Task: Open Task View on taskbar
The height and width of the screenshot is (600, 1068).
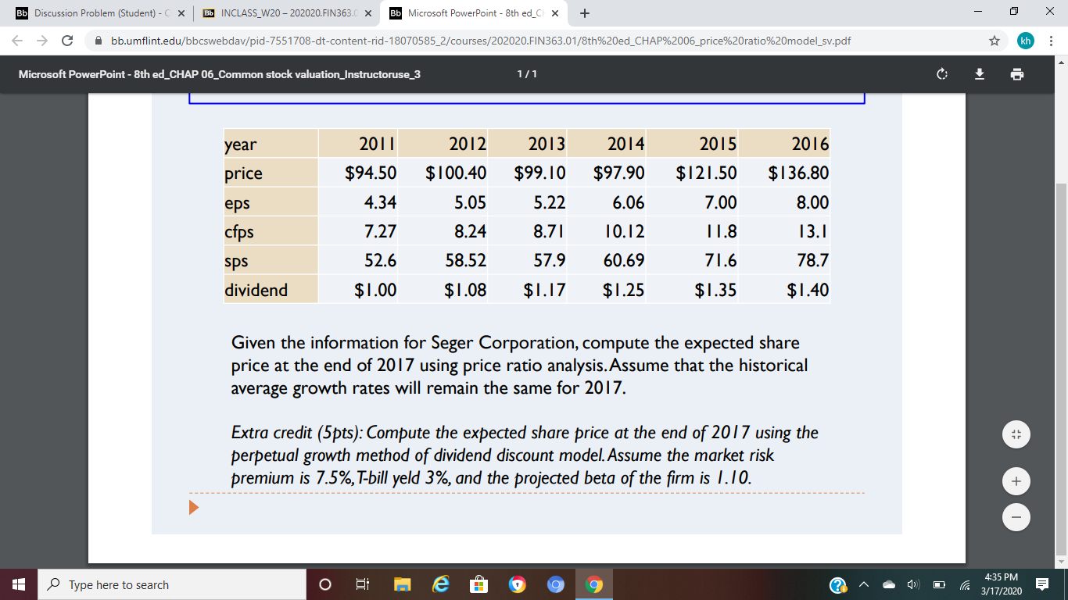Action: (363, 584)
